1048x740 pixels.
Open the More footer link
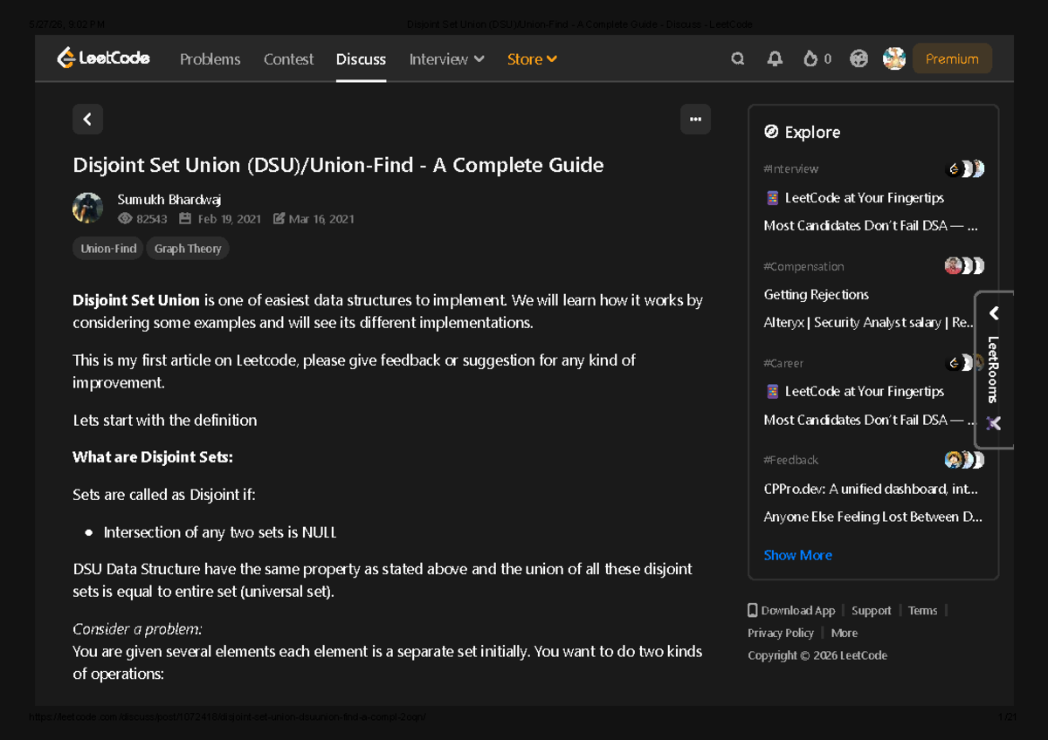tap(845, 634)
